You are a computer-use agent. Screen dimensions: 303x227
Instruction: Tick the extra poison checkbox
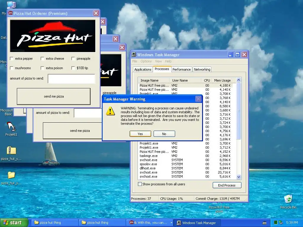click(43, 68)
